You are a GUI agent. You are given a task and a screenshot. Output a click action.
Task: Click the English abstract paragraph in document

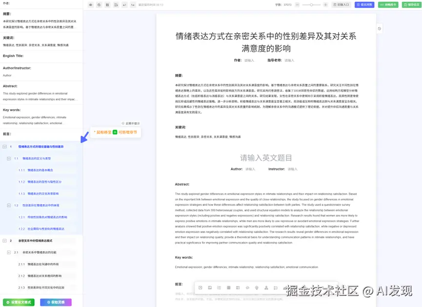(x=267, y=218)
